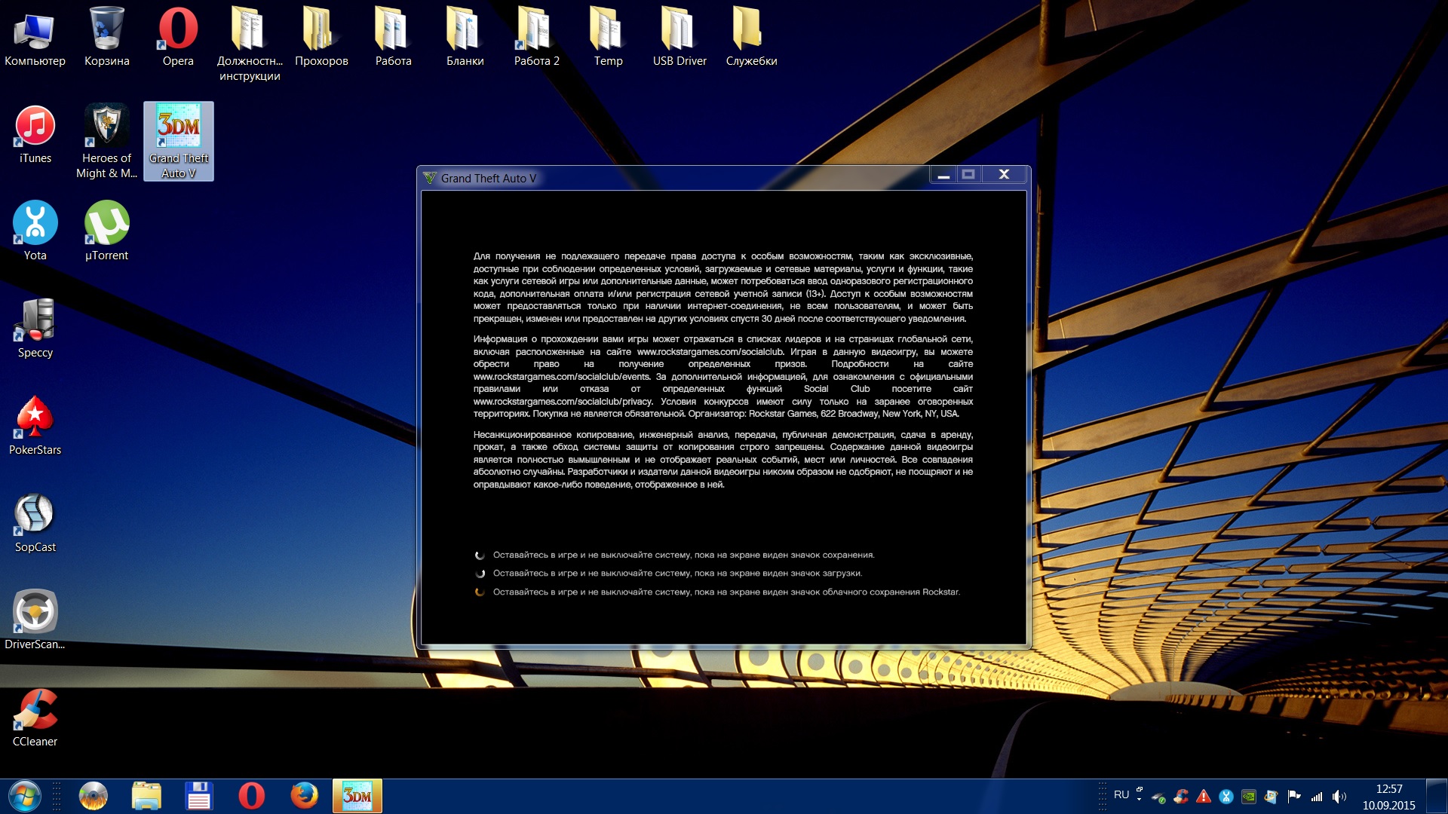Select RU language indicator in system tray
The image size is (1448, 814).
pos(1121,795)
